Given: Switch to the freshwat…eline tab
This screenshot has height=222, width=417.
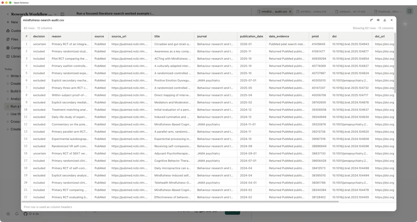Looking at the screenshot, I should tap(388, 12).
